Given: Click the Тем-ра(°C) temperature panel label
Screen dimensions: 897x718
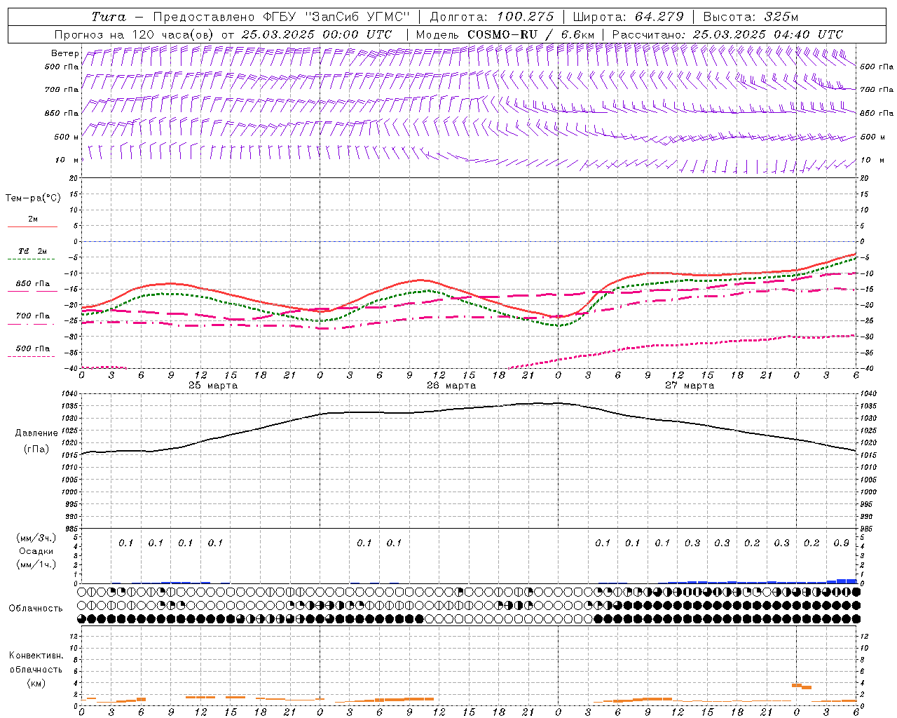Looking at the screenshot, I should pyautogui.click(x=33, y=198).
